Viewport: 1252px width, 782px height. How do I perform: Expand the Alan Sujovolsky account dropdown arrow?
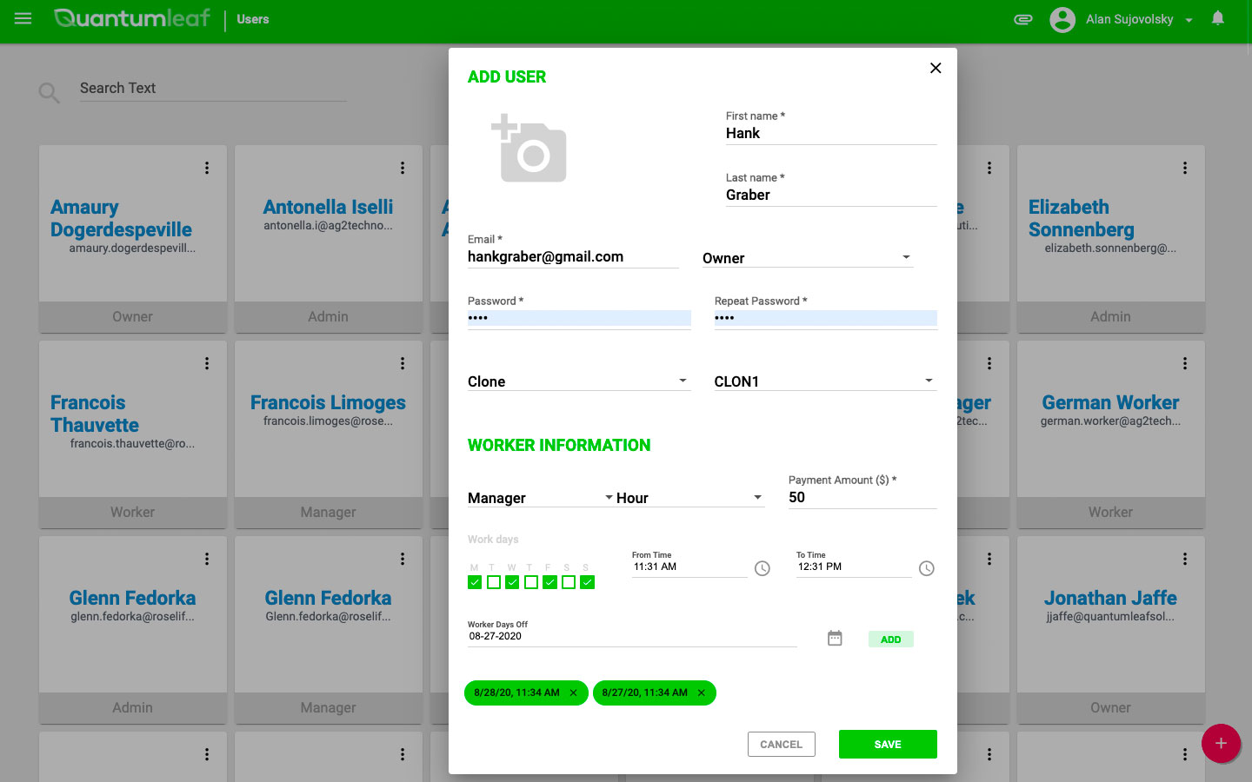(1189, 20)
